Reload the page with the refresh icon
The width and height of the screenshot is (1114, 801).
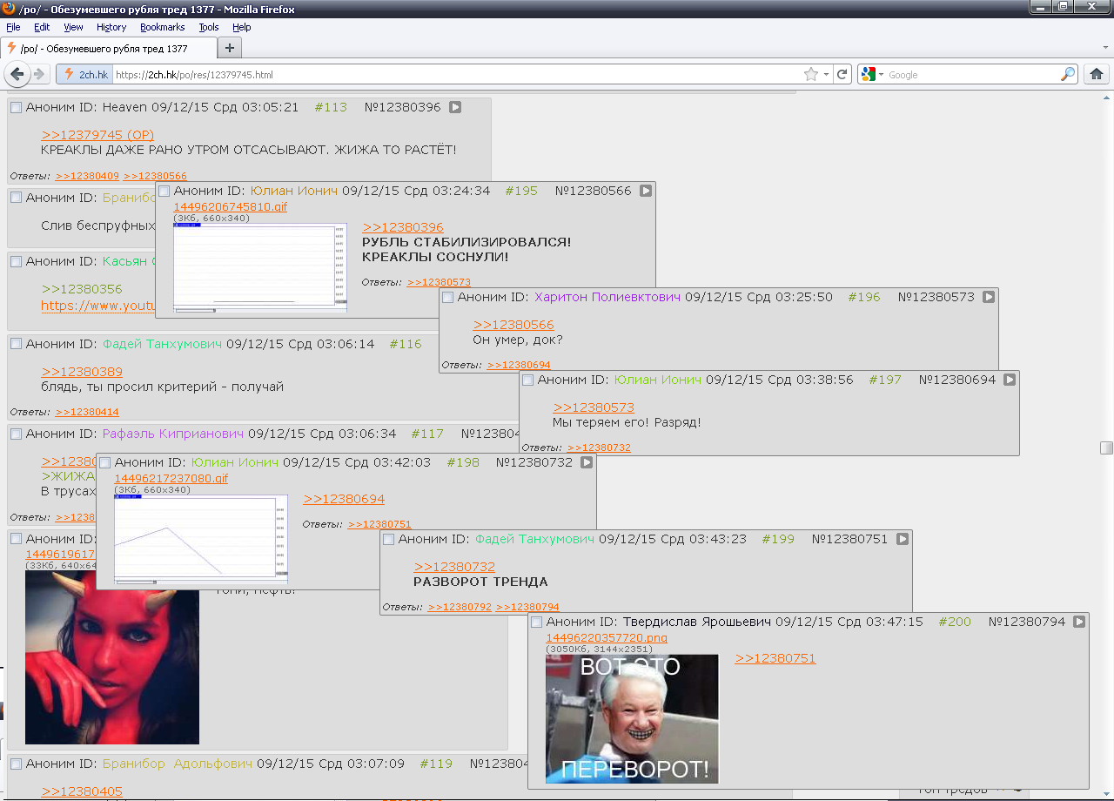(842, 74)
